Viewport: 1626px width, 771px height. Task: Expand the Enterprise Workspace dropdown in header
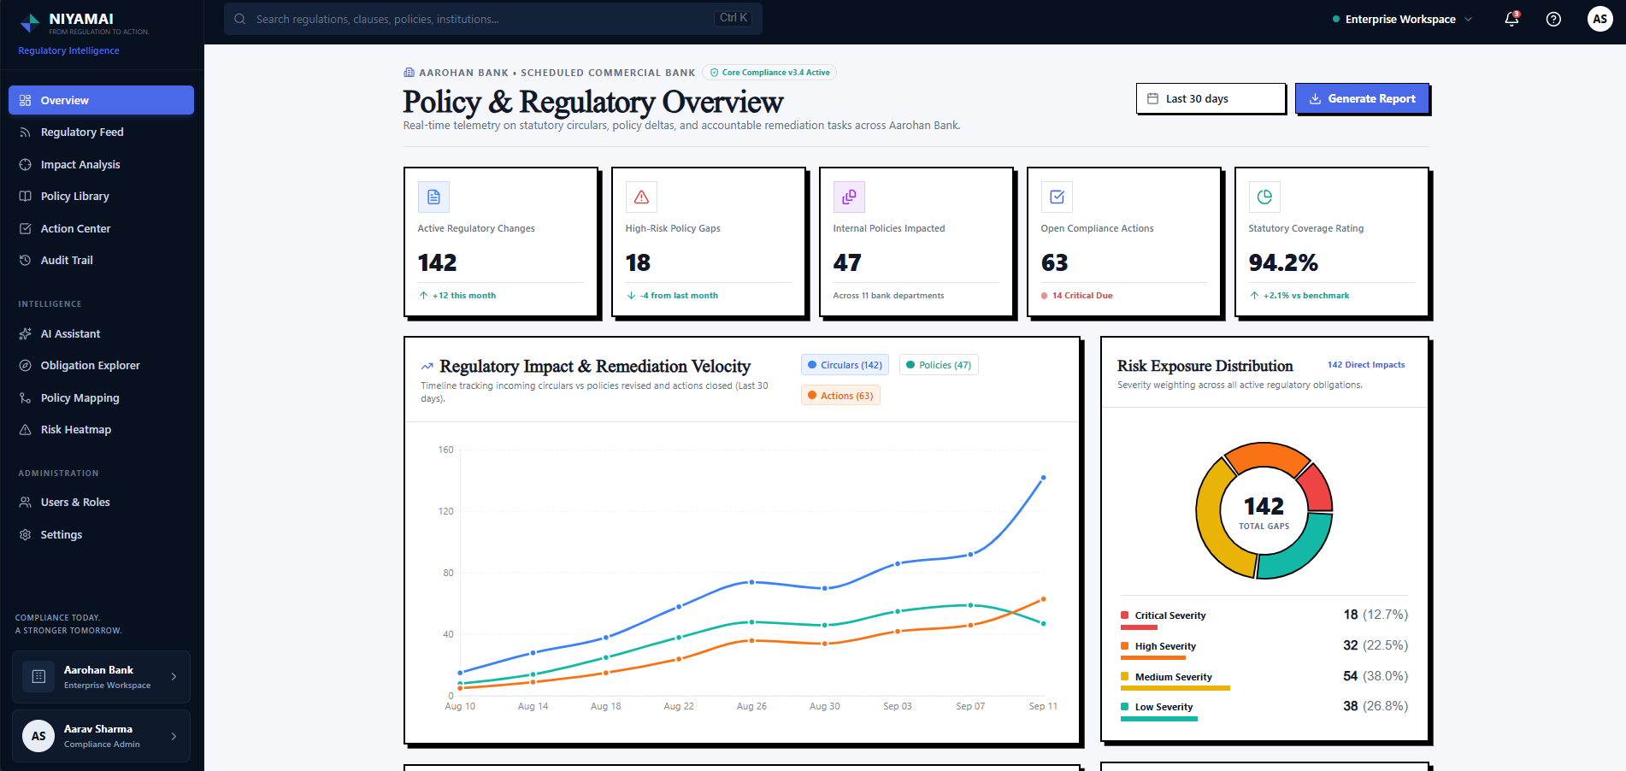tap(1402, 19)
